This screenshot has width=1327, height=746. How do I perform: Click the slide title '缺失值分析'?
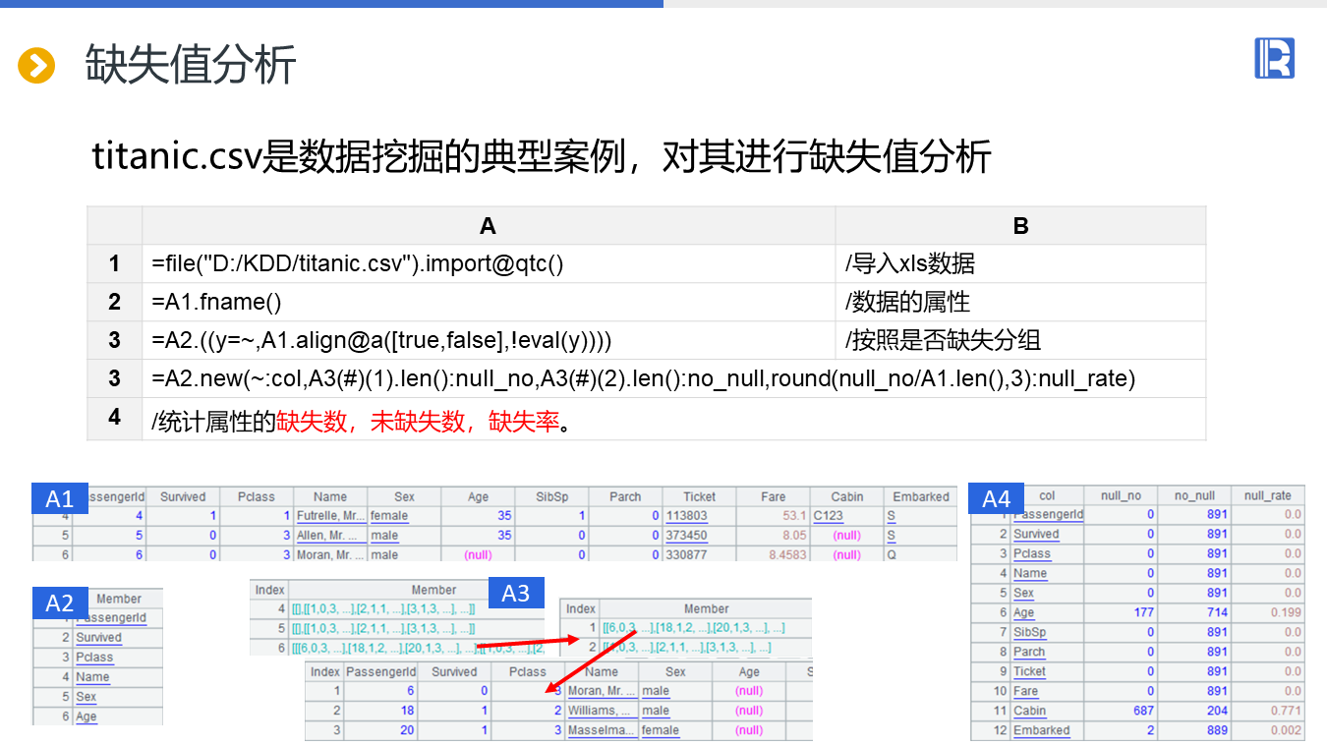click(x=191, y=64)
